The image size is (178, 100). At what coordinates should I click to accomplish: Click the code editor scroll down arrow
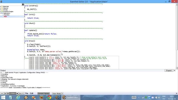177,68
